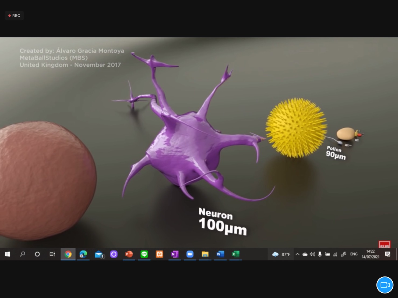Click the 'MetaBallStudios (MBS)' credit text

pyautogui.click(x=54, y=58)
